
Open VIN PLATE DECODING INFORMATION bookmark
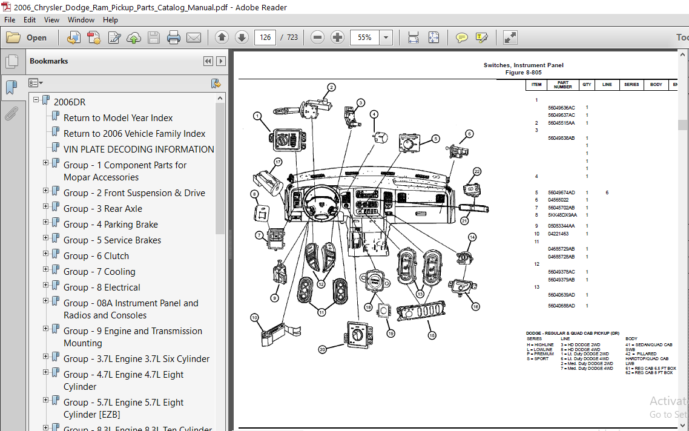pos(139,150)
